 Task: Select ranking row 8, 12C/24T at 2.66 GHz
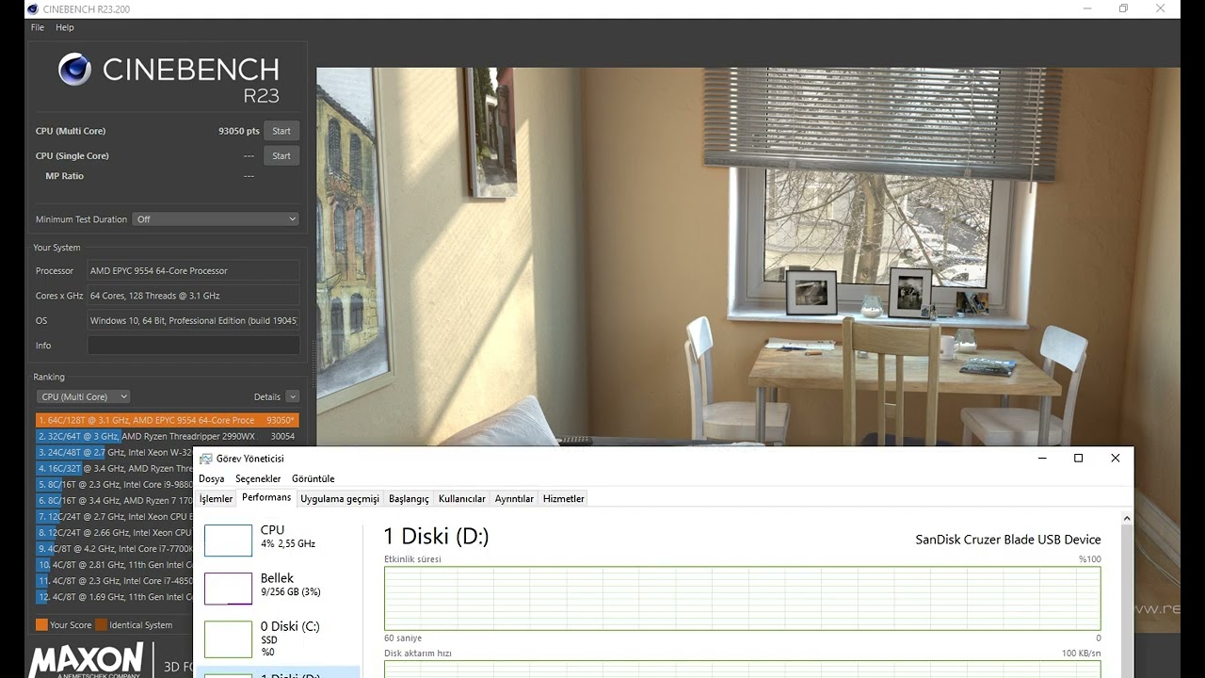point(114,532)
